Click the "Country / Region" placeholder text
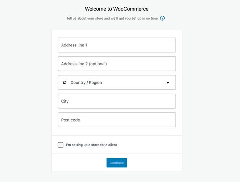This screenshot has width=240, height=182. coord(86,83)
